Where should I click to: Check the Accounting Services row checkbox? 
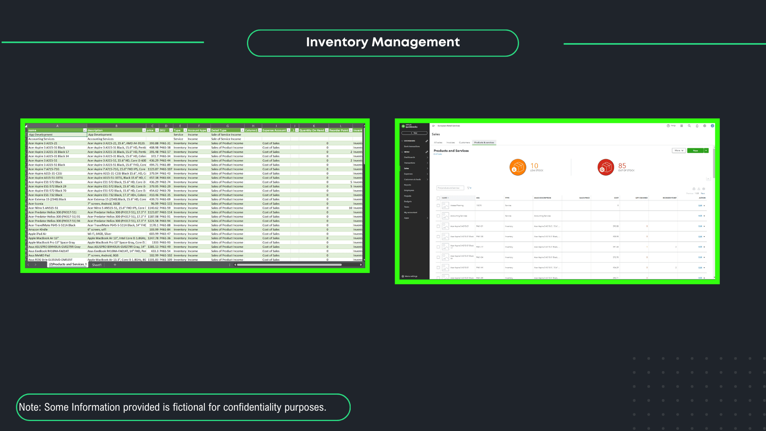click(x=438, y=216)
